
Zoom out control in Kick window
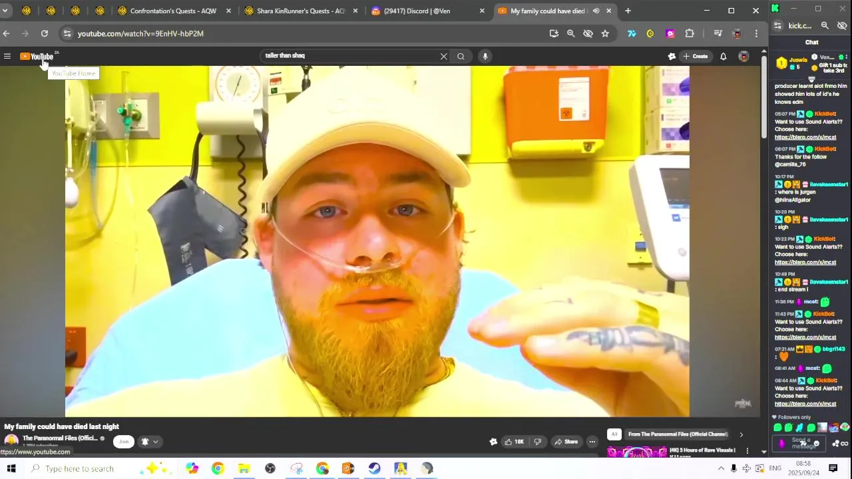[x=825, y=26]
